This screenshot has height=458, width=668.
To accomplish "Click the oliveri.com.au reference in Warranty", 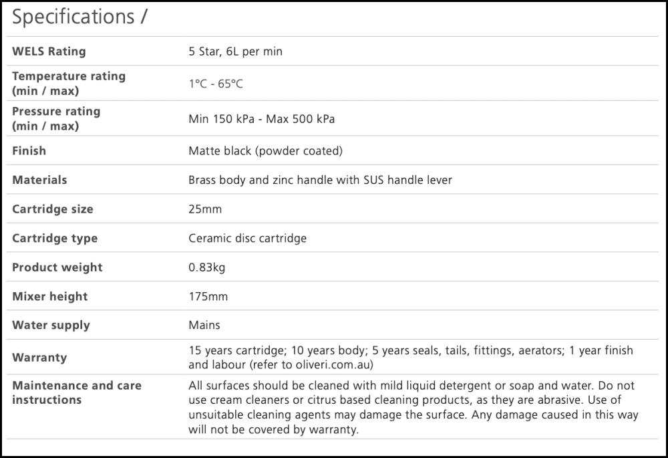I will coord(328,365).
